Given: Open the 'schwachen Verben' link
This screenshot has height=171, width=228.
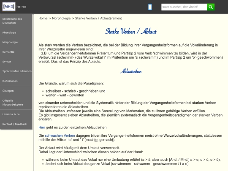Looking at the screenshot, I should 60,136.
